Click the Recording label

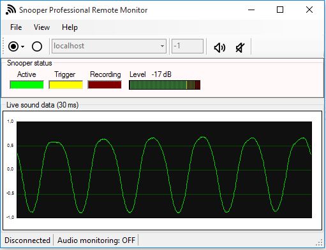tap(105, 74)
